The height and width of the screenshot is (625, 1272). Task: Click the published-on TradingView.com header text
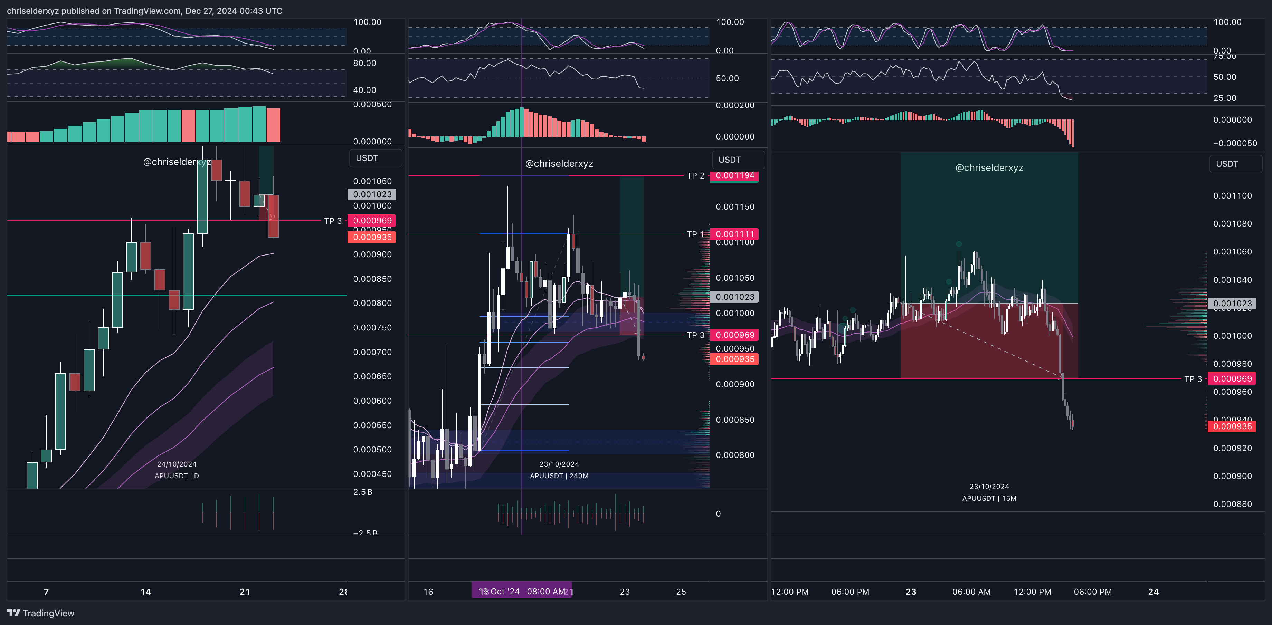click(x=144, y=11)
